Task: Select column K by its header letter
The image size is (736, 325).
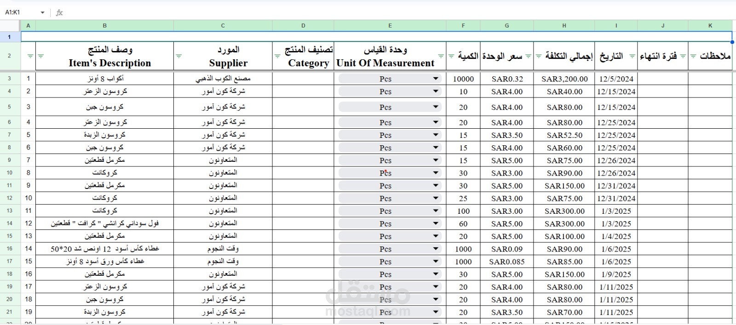Action: 710,26
